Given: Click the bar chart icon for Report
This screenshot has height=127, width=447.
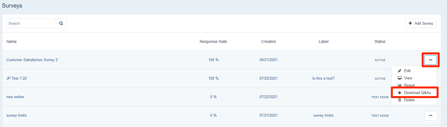Looking at the screenshot, I should [x=399, y=85].
